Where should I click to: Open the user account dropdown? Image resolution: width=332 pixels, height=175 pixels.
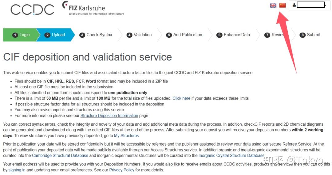click(x=325, y=5)
